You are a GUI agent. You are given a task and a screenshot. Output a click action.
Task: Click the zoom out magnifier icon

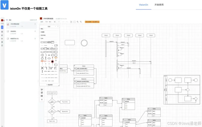81,22
